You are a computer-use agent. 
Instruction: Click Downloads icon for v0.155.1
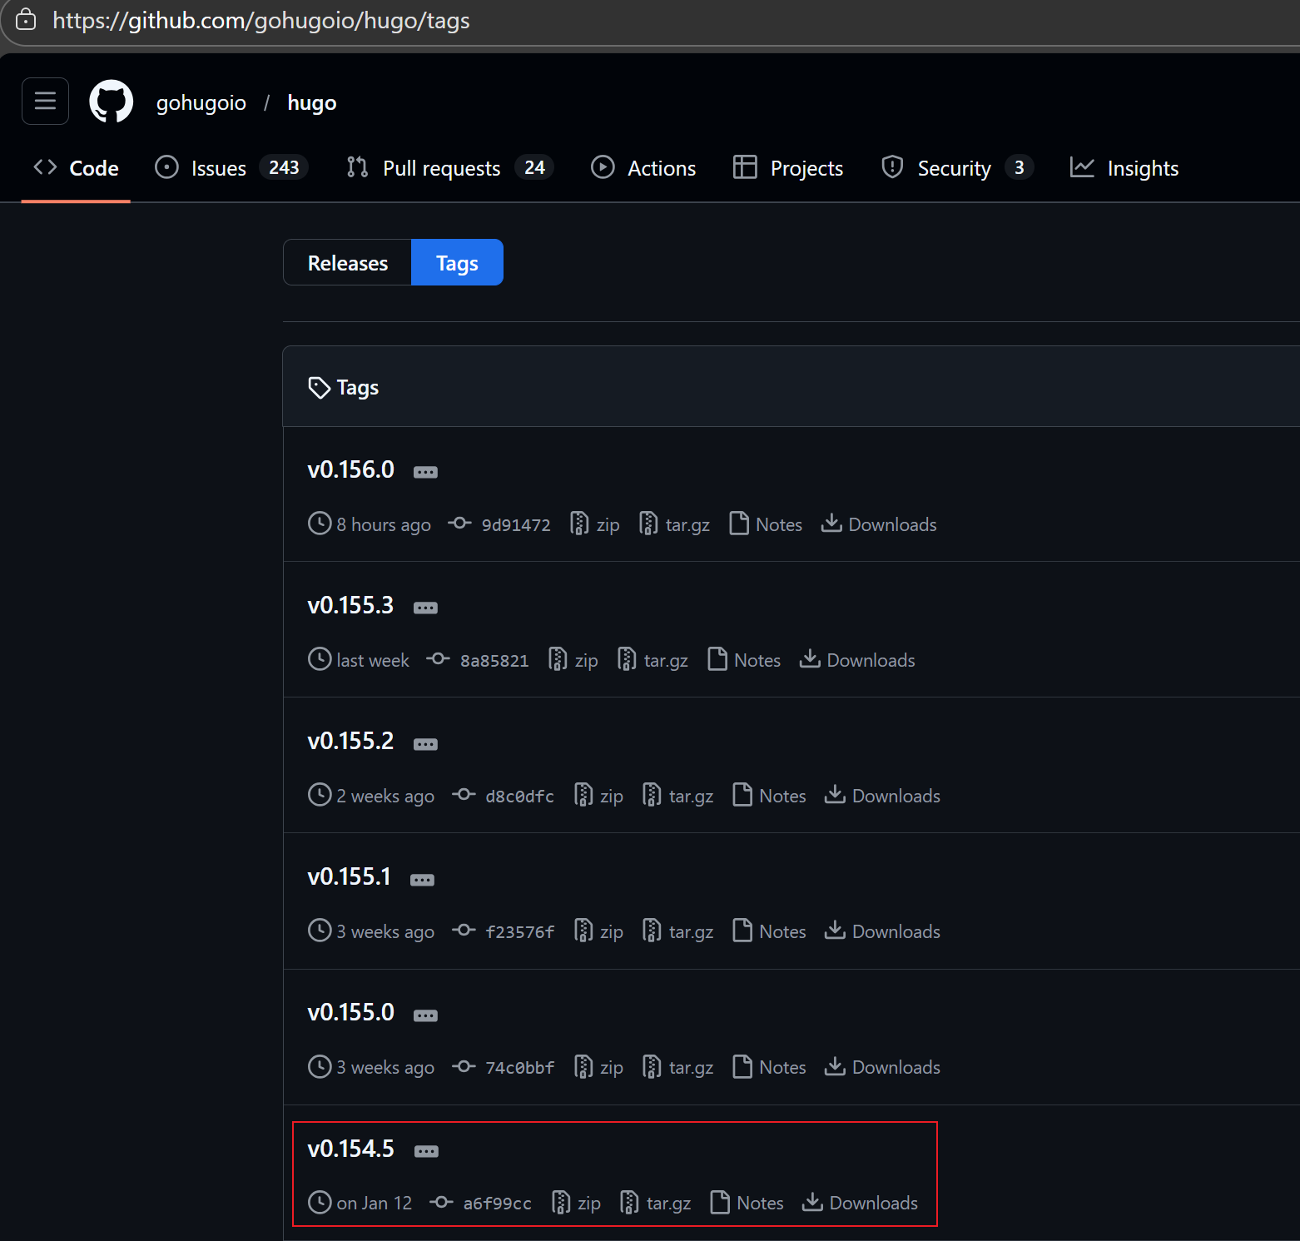click(835, 931)
